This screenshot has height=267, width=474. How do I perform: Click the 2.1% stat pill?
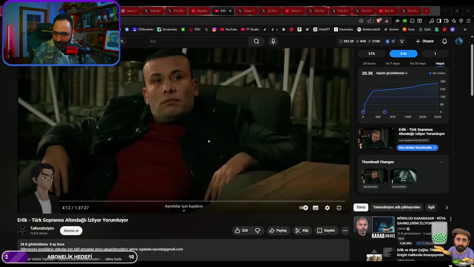[371, 54]
